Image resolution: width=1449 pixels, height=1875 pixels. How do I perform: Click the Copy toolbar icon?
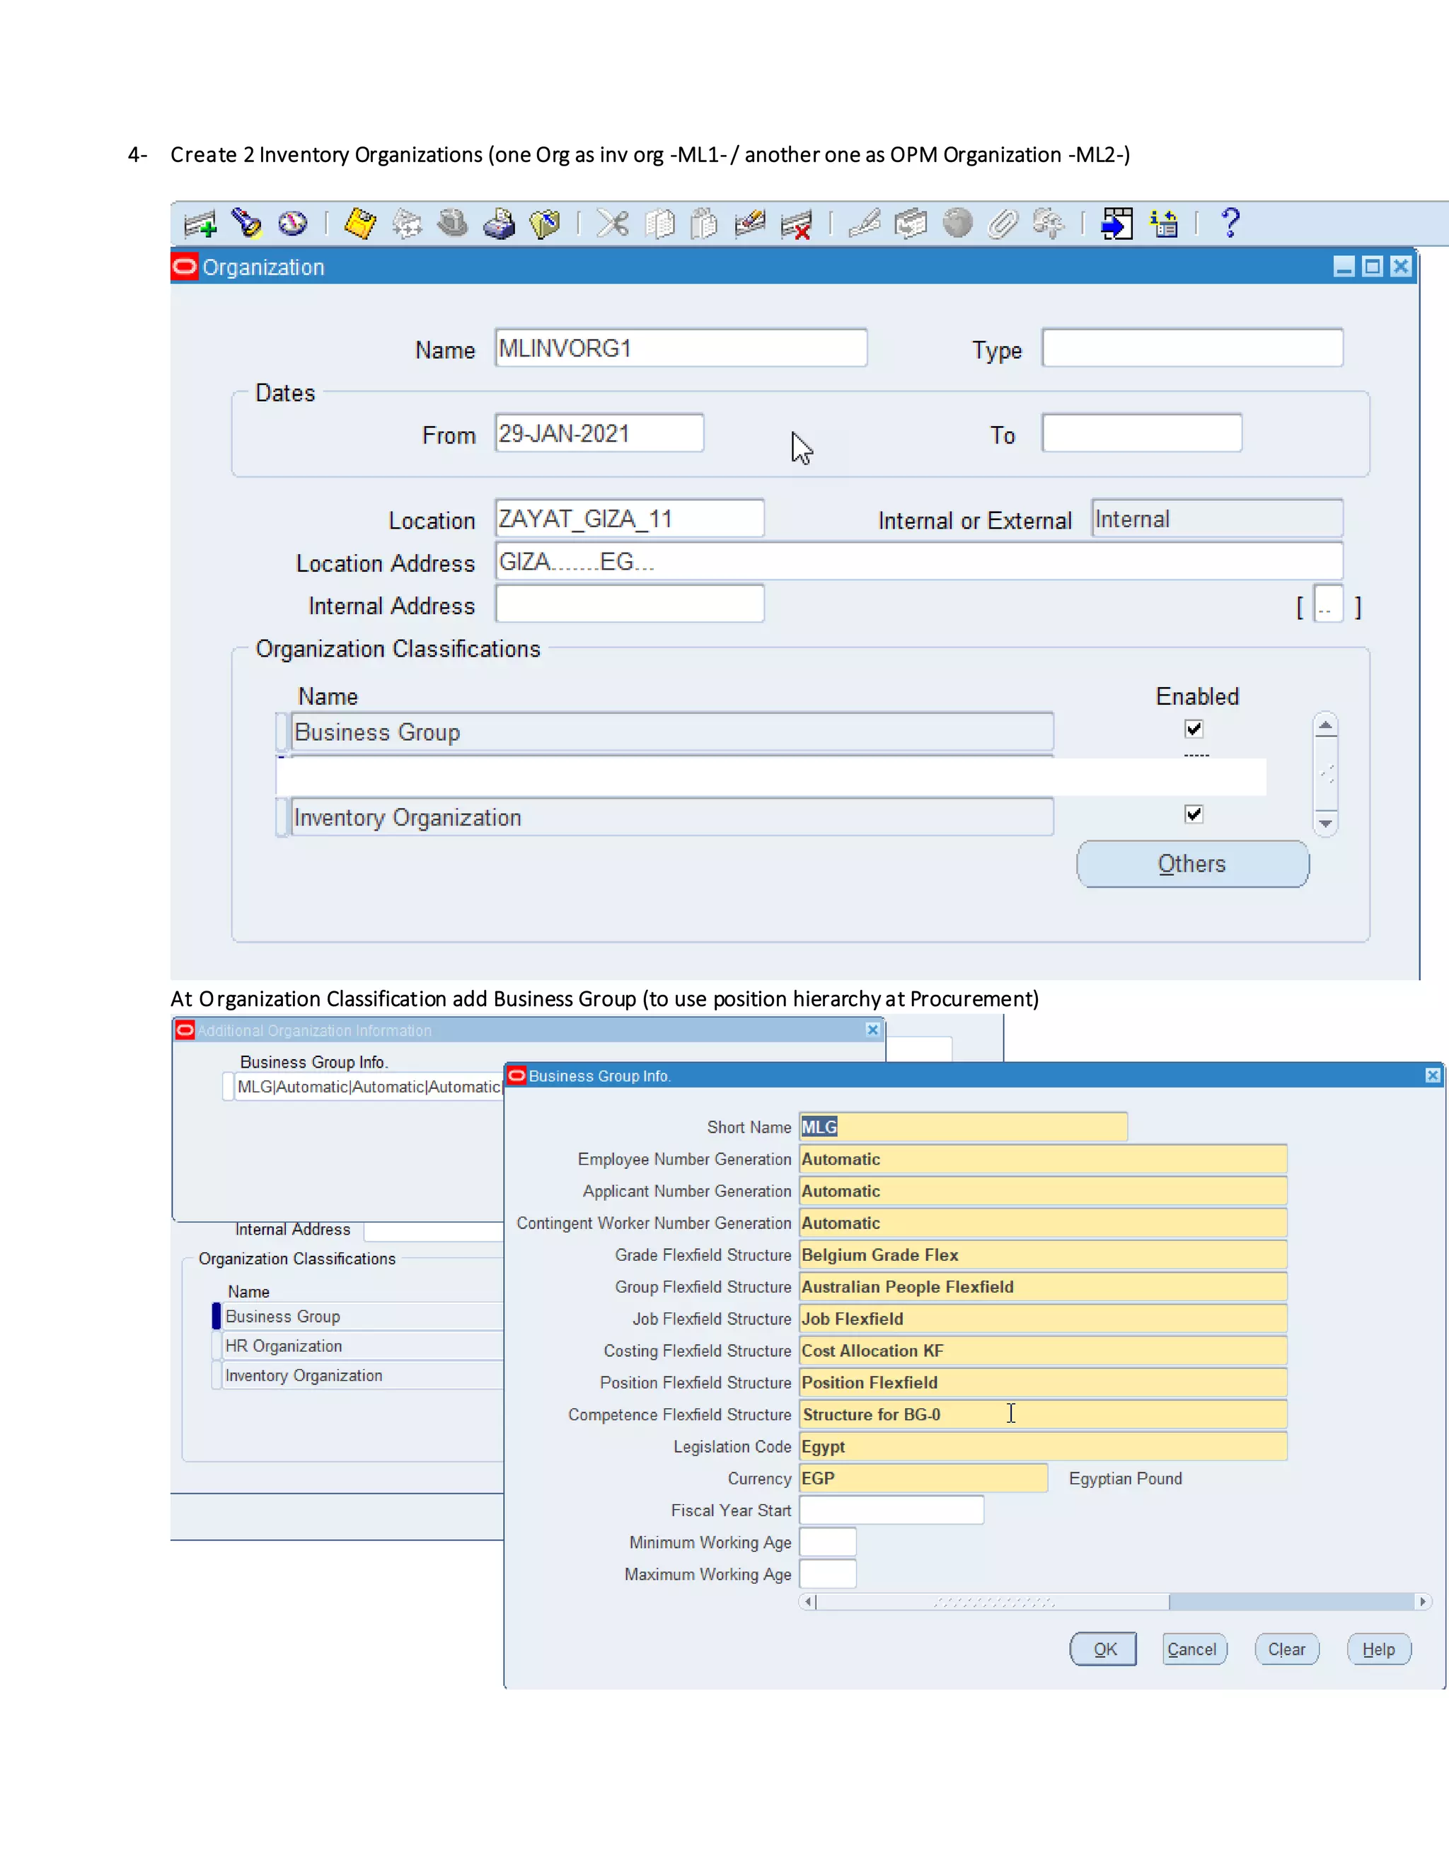pos(659,224)
